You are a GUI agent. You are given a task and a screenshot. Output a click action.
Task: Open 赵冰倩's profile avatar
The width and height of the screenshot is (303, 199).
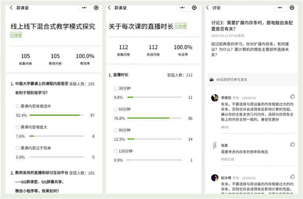click(215, 178)
